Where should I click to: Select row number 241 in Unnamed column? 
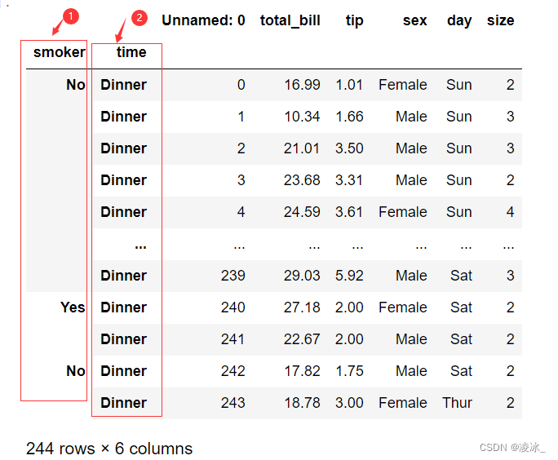(233, 339)
